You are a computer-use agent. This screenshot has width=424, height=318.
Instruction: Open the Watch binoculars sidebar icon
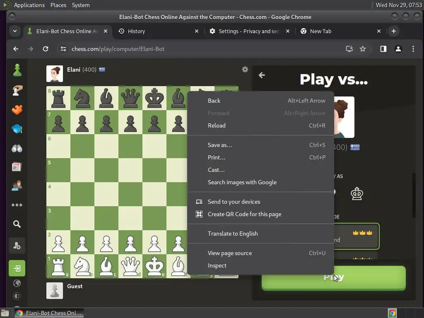pyautogui.click(x=17, y=148)
